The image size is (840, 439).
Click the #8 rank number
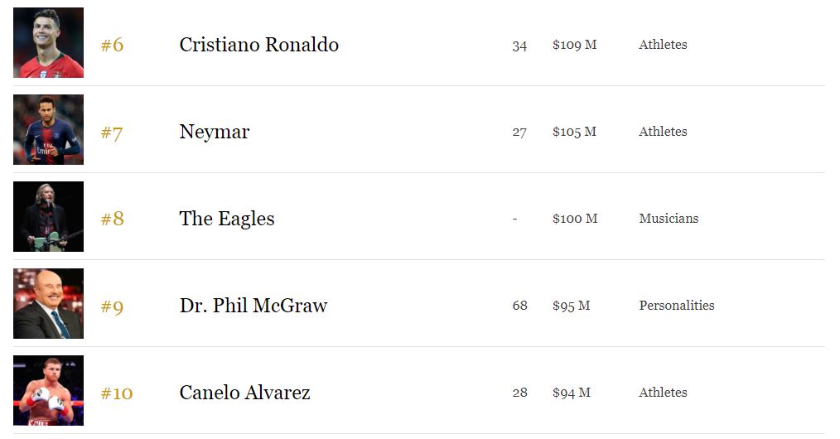[x=112, y=219]
